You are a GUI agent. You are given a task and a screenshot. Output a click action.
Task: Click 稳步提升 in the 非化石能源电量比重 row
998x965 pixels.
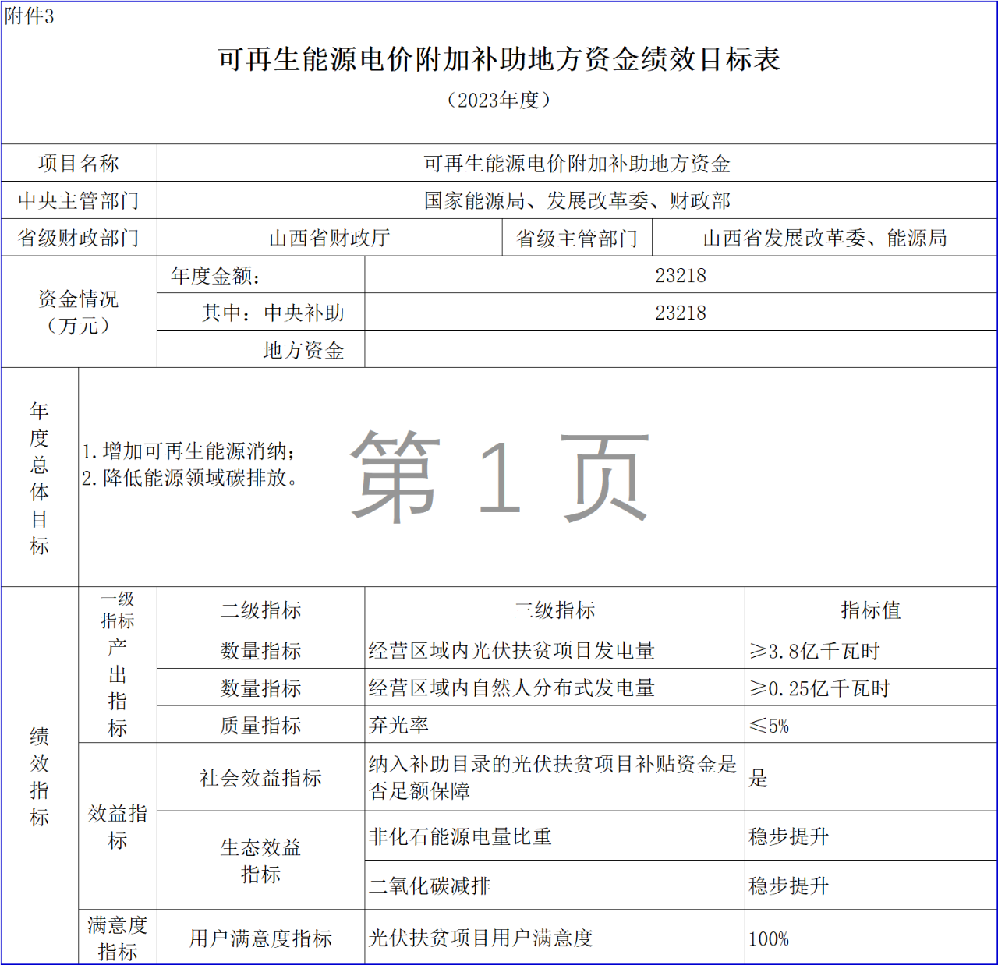[871, 836]
